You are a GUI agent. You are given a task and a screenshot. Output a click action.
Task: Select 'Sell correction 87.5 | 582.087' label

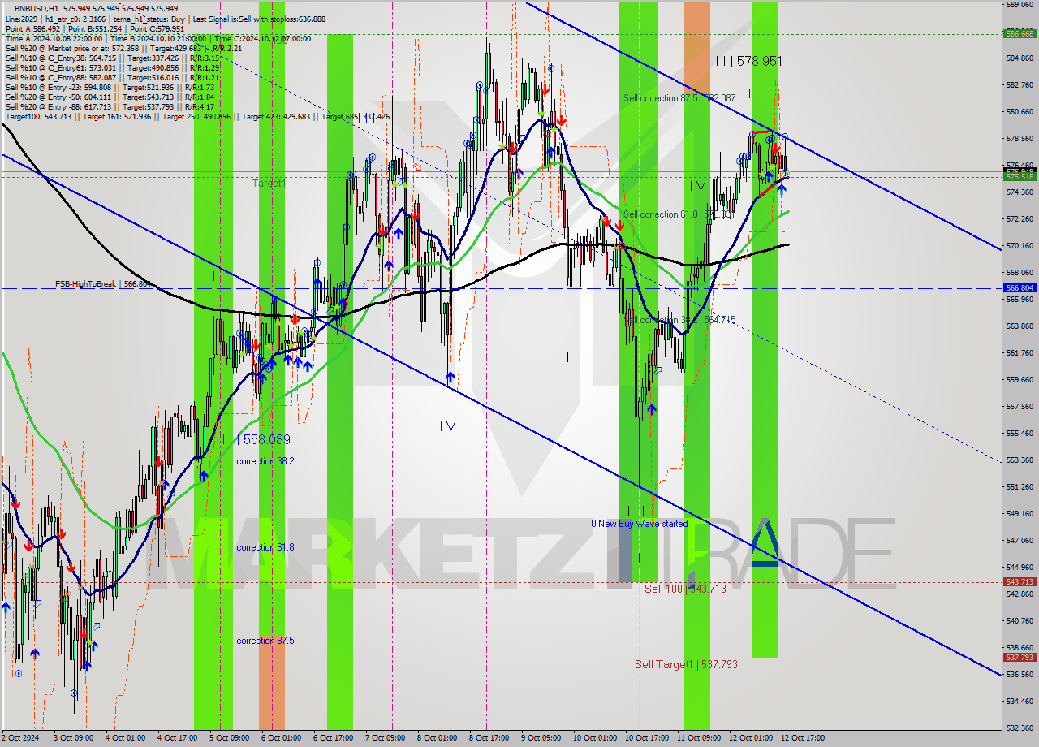[x=679, y=98]
